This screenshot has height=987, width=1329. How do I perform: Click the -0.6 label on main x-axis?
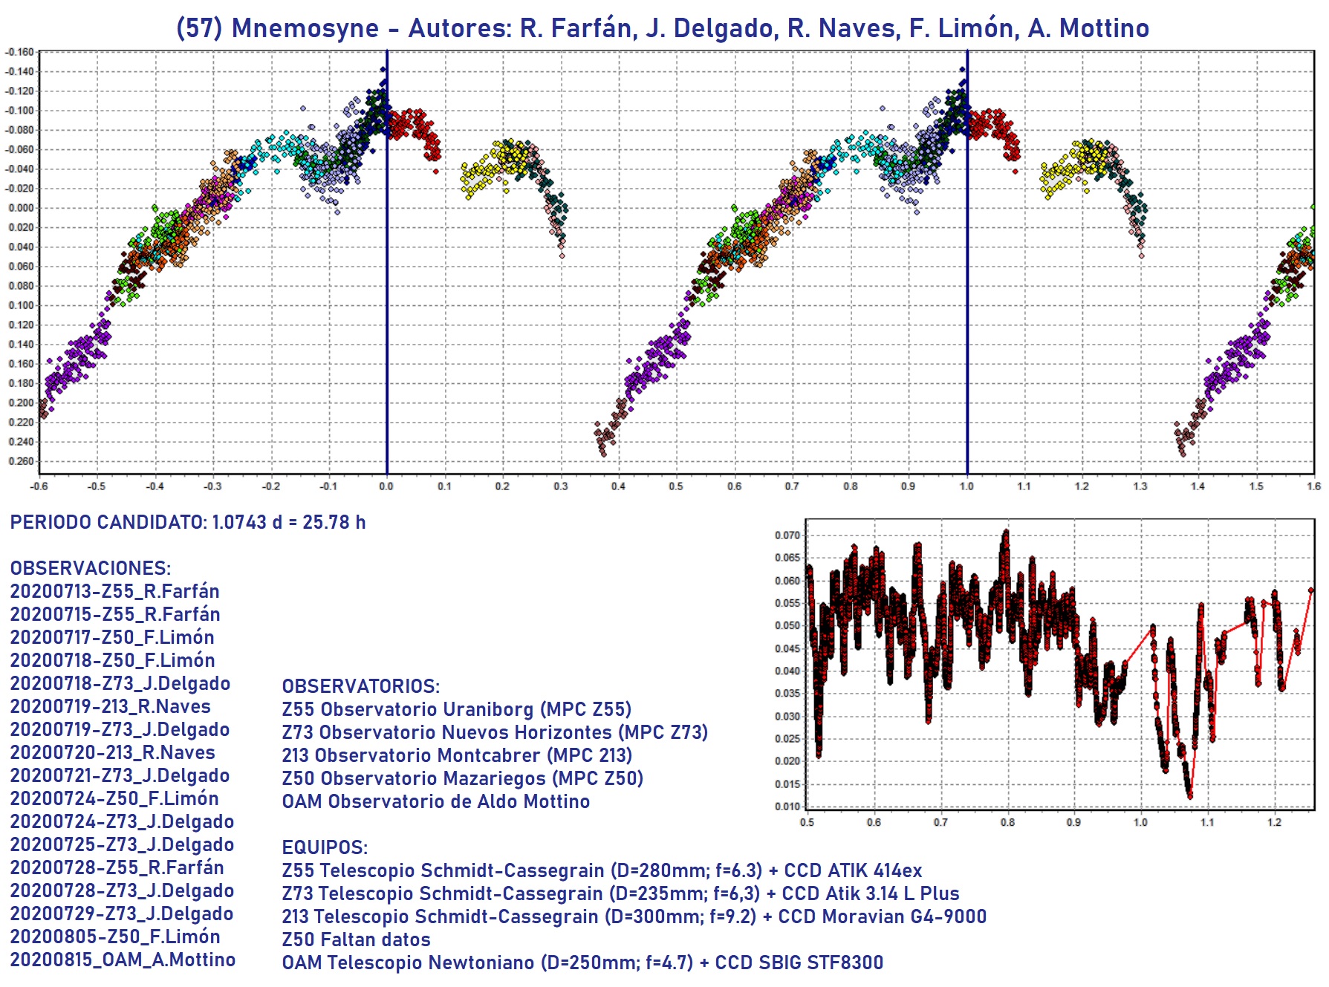click(x=39, y=486)
